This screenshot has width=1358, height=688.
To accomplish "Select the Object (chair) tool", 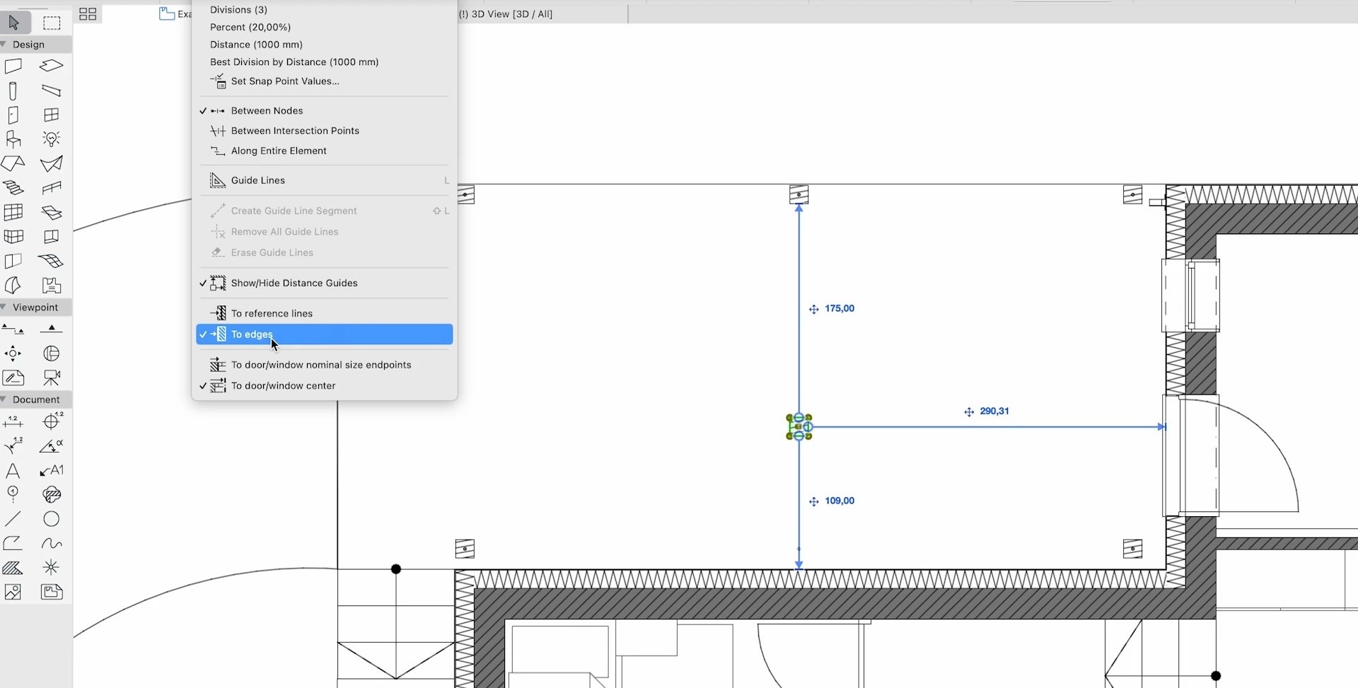I will (x=13, y=139).
